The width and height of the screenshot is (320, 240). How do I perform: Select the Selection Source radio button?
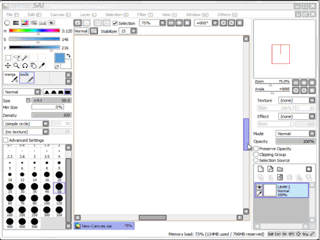[256, 160]
